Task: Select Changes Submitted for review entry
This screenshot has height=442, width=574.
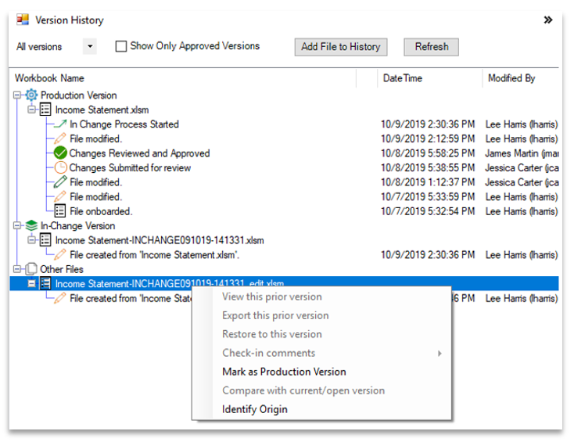Action: 130,167
